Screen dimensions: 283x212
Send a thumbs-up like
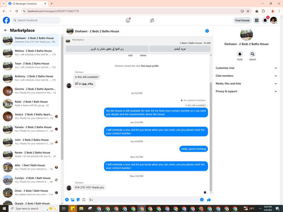209,200
